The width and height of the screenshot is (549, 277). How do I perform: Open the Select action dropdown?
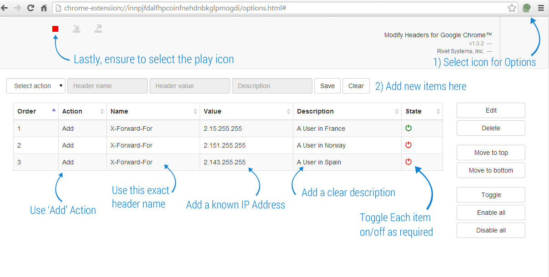[36, 86]
